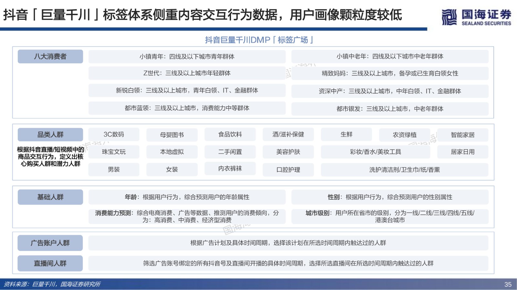The image size is (517, 290).
Task: Pick the 农资绿植 category tag
Action: point(405,135)
